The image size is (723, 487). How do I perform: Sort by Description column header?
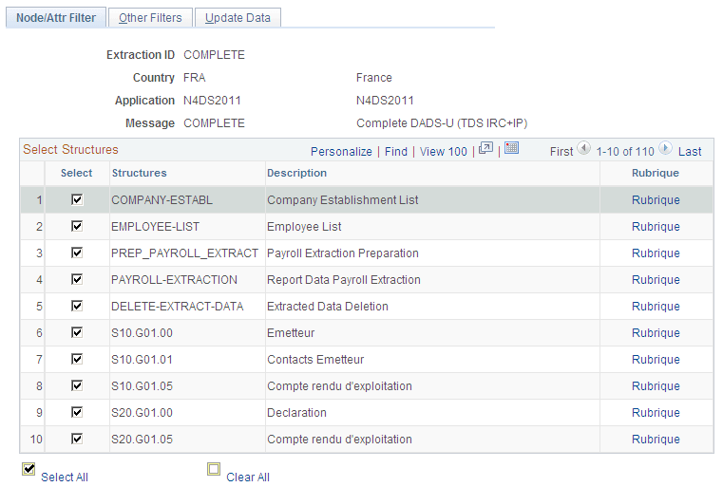click(x=297, y=173)
